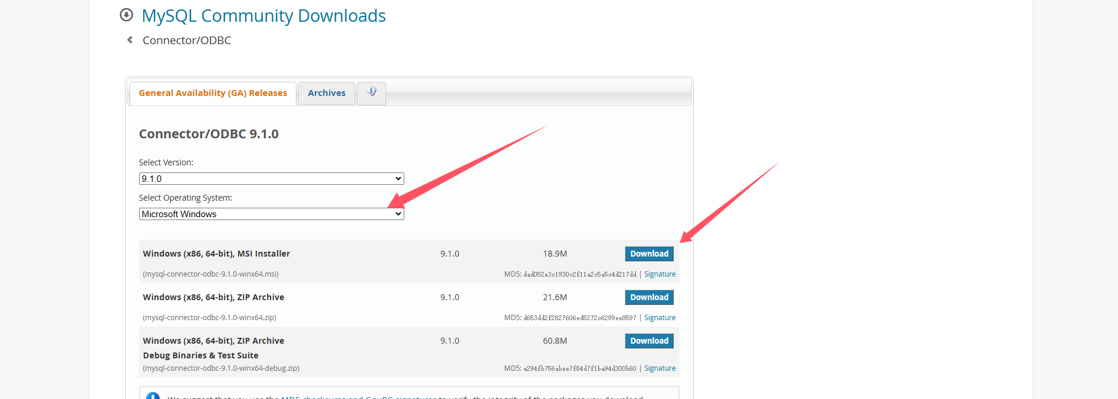Download the 18.9M MSI Installer

[649, 254]
